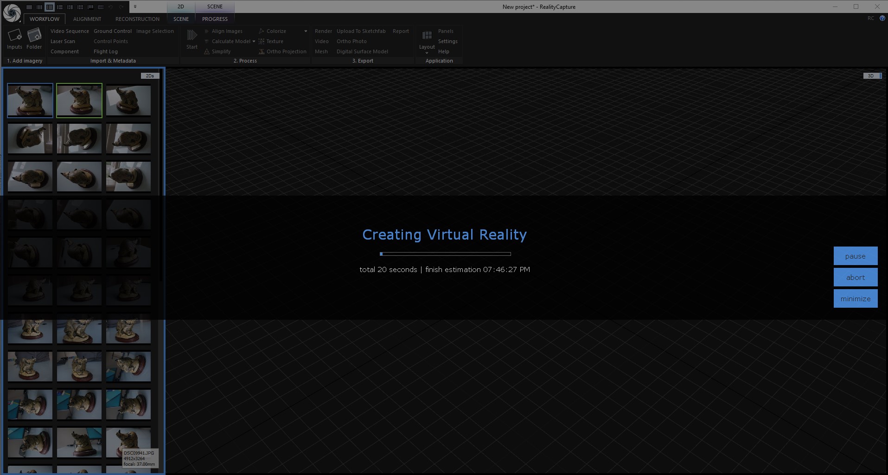
Task: Select the green-outlined second image thumbnail
Action: [x=79, y=101]
